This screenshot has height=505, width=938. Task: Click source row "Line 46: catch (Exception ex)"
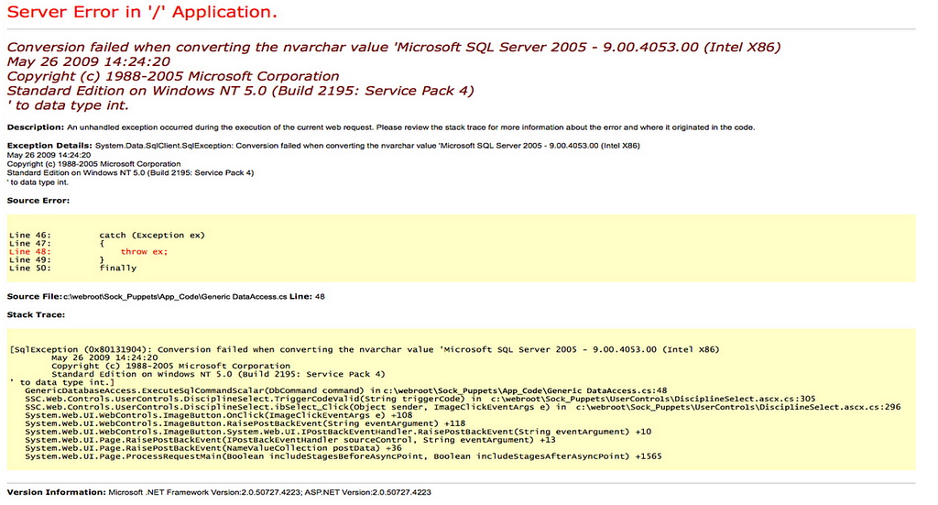tap(107, 236)
